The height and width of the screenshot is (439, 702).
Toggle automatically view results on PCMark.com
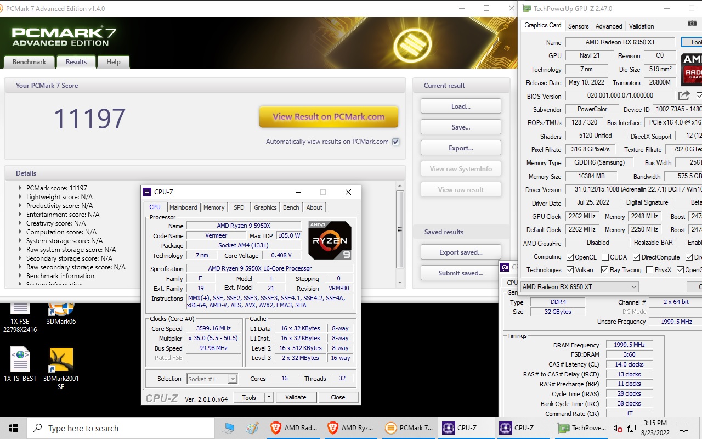pyautogui.click(x=395, y=142)
